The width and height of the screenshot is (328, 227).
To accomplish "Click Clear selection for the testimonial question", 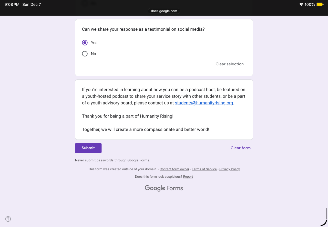I will [x=229, y=64].
